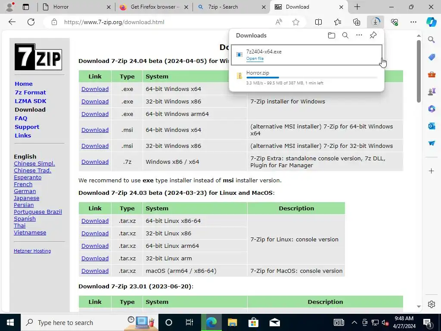Open tab actions menu icon
This screenshot has width=441, height=331.
tap(26, 7)
